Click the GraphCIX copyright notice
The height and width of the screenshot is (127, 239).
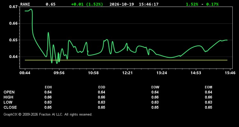pyautogui.click(x=48, y=114)
